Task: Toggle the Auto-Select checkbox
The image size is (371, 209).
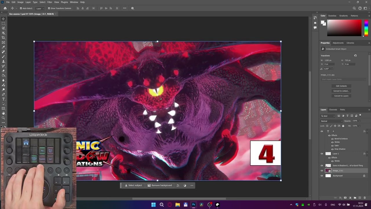Action: pyautogui.click(x=21, y=8)
